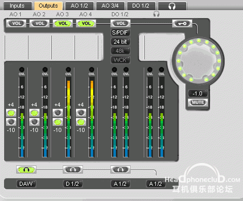Open the DAW source selector
This screenshot has width=243, height=201.
point(26,184)
